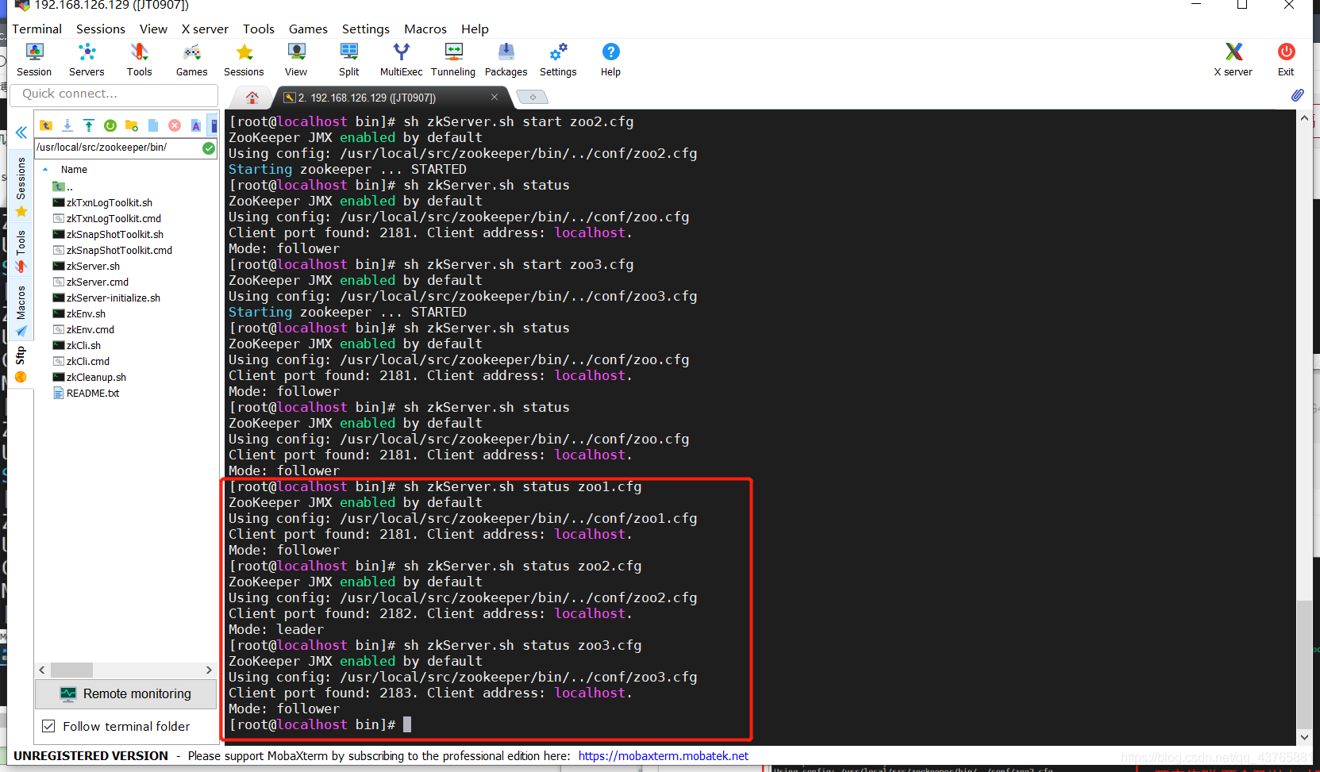1320x772 pixels.
Task: Close the 192.168.126.129 terminal tab
Action: [x=495, y=97]
